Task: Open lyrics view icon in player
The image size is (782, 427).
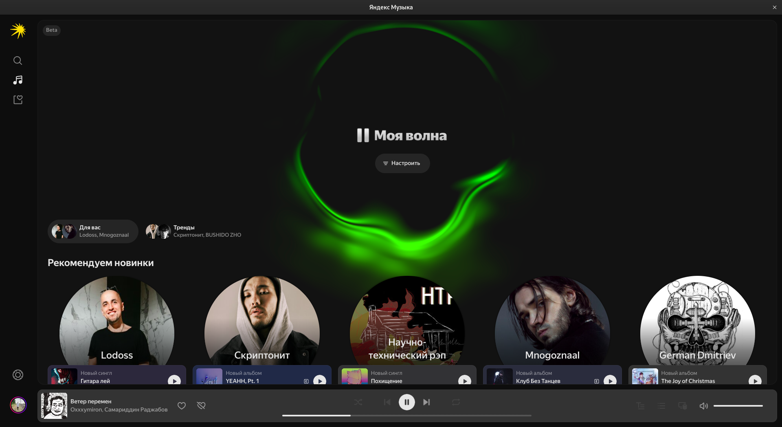Action: 640,406
